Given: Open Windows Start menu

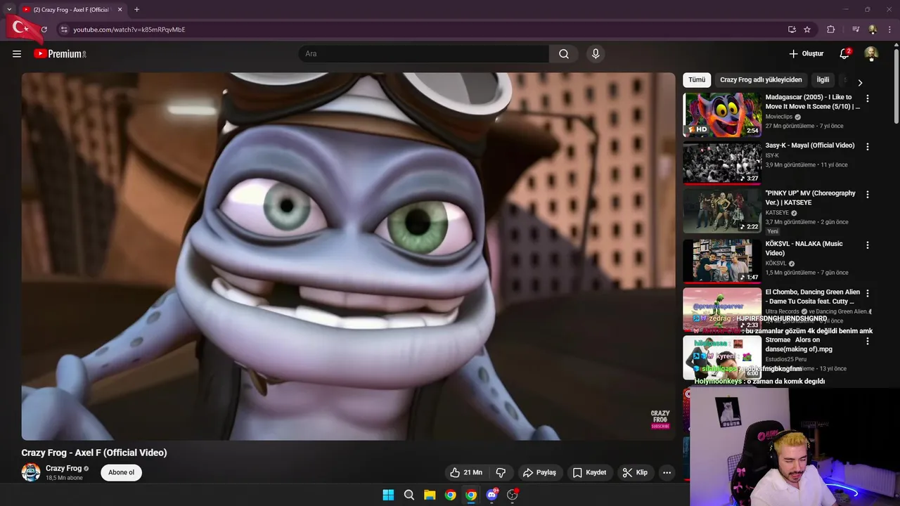Looking at the screenshot, I should click(388, 495).
